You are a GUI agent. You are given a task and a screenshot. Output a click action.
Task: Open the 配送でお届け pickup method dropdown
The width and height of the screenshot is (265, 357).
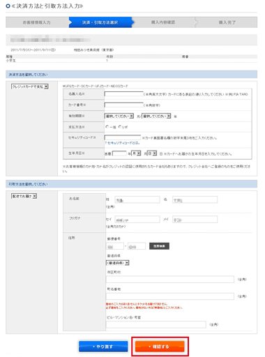click(x=24, y=196)
